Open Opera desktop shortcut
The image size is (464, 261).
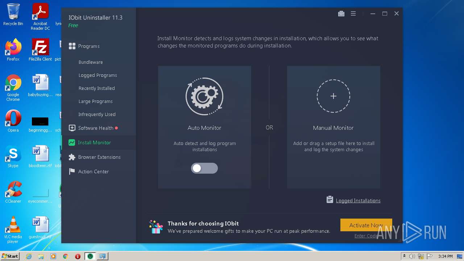(x=13, y=121)
